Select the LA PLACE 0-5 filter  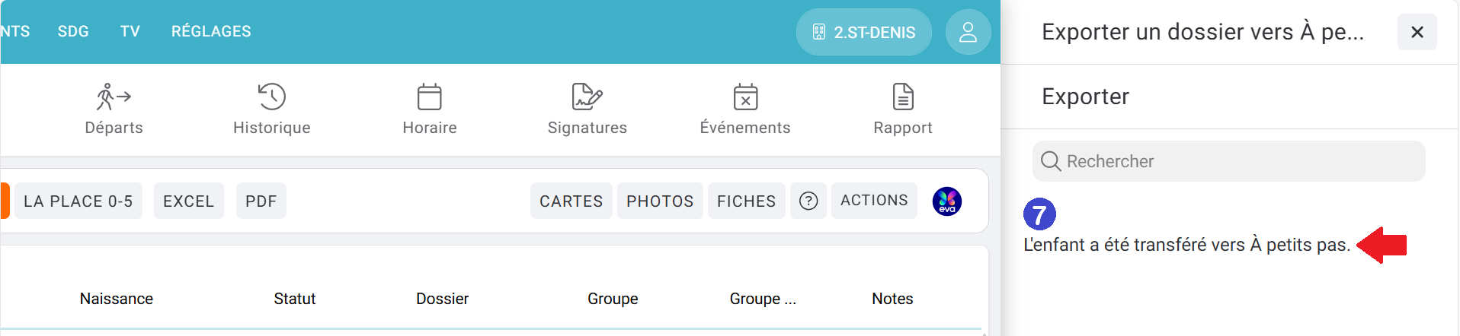pyautogui.click(x=78, y=201)
